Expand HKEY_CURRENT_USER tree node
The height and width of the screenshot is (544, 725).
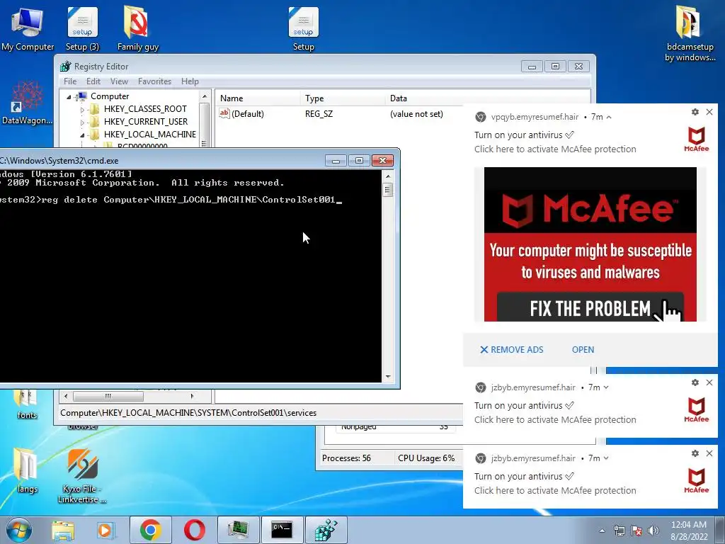click(x=82, y=122)
